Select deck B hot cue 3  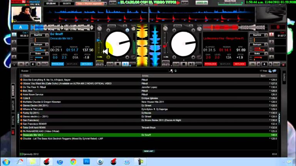[x=271, y=50]
